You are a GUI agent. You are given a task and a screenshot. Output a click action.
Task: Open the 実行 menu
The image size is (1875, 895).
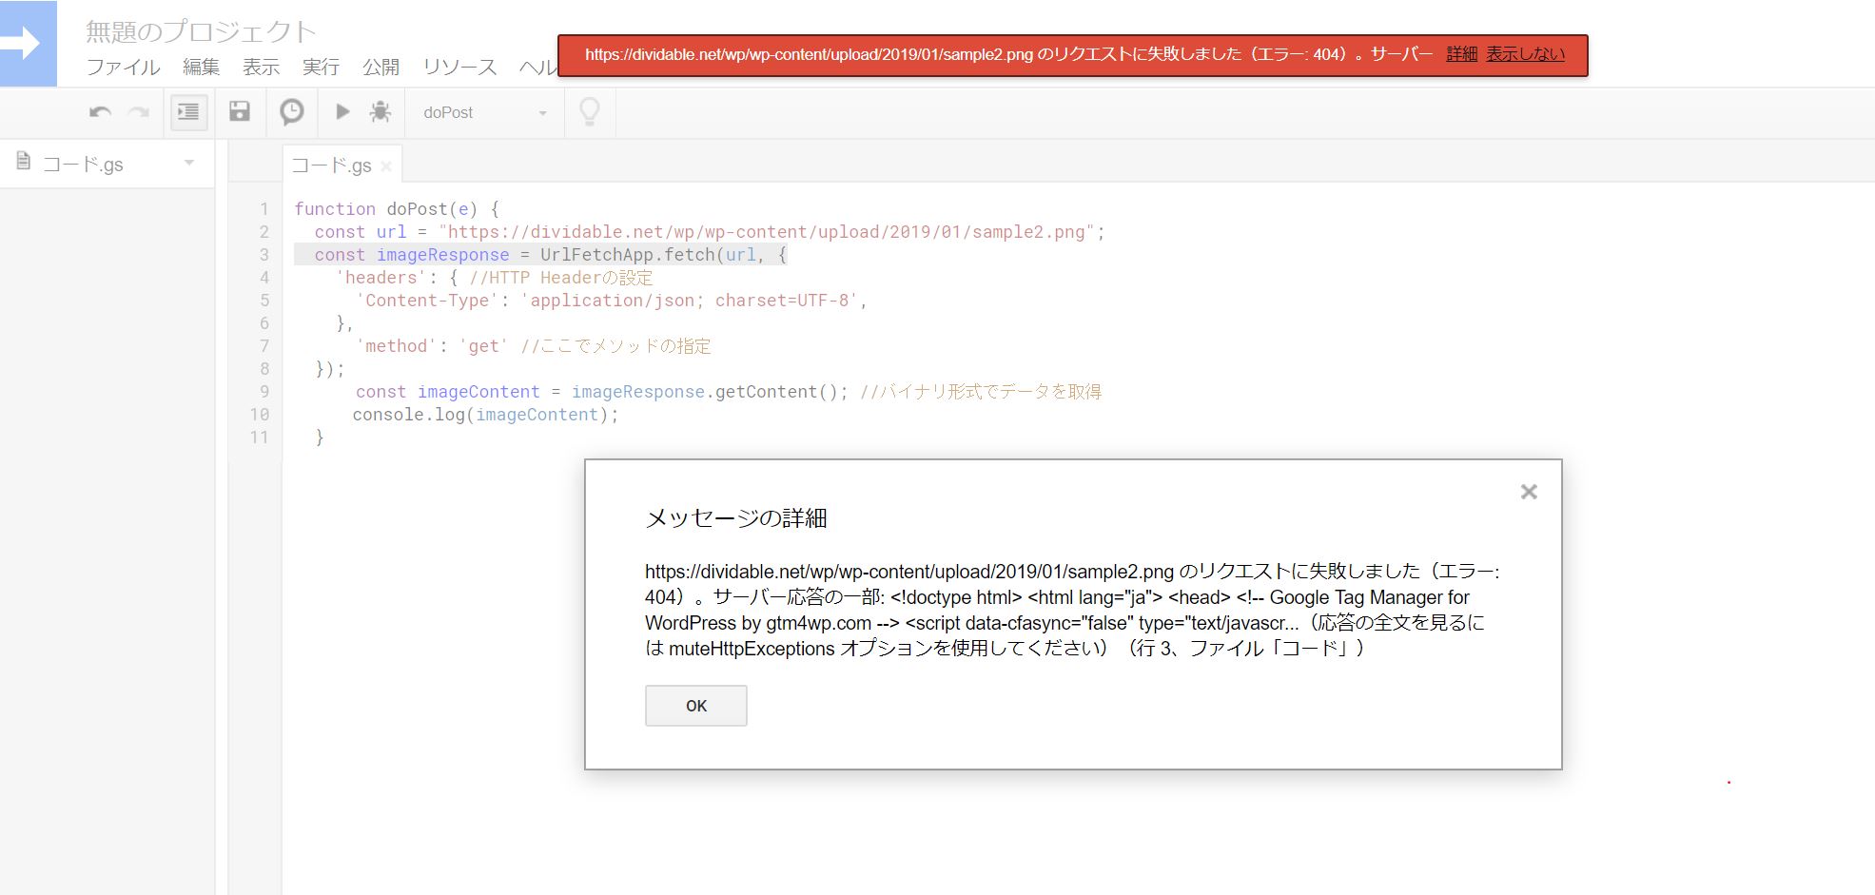[321, 68]
